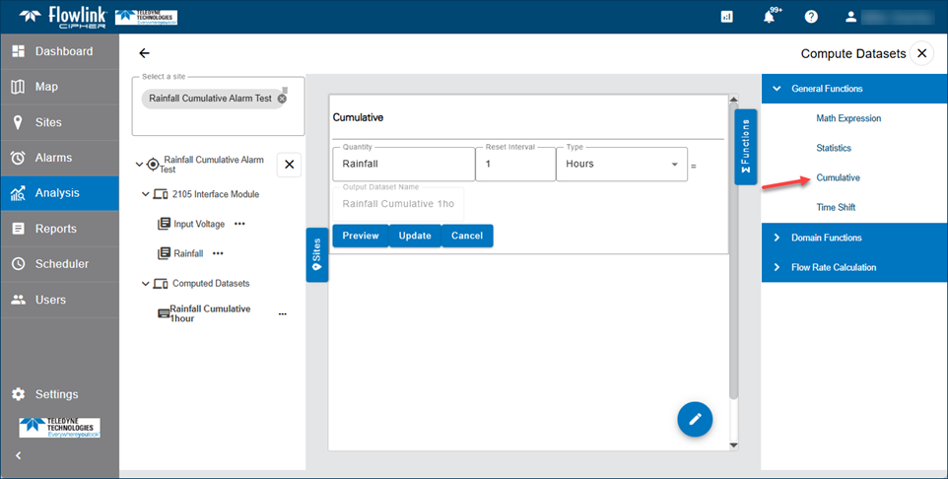
Task: Remove Rainfall Cumulative Alarm Test chip
Action: (282, 99)
